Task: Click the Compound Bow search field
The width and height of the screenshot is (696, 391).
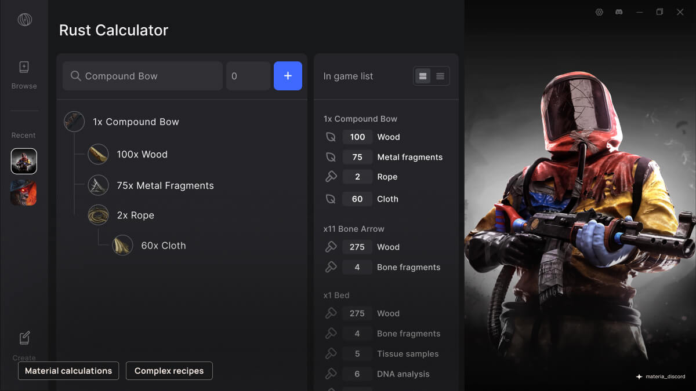Action: tap(143, 76)
